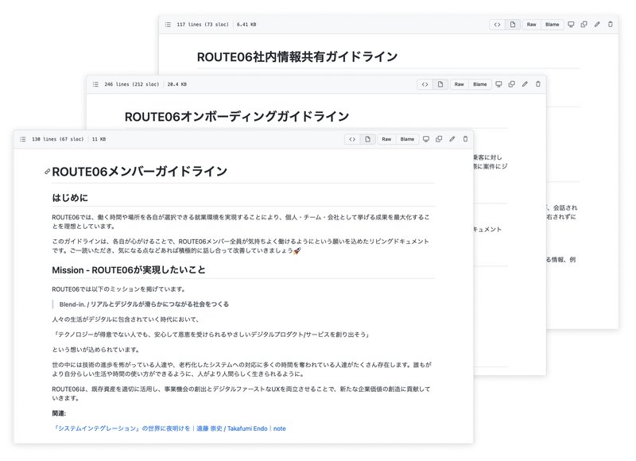Image resolution: width=636 pixels, height=461 pixels.
Task: Open outline list icon in 社内情報共有 guideline window
Action: coord(168,25)
